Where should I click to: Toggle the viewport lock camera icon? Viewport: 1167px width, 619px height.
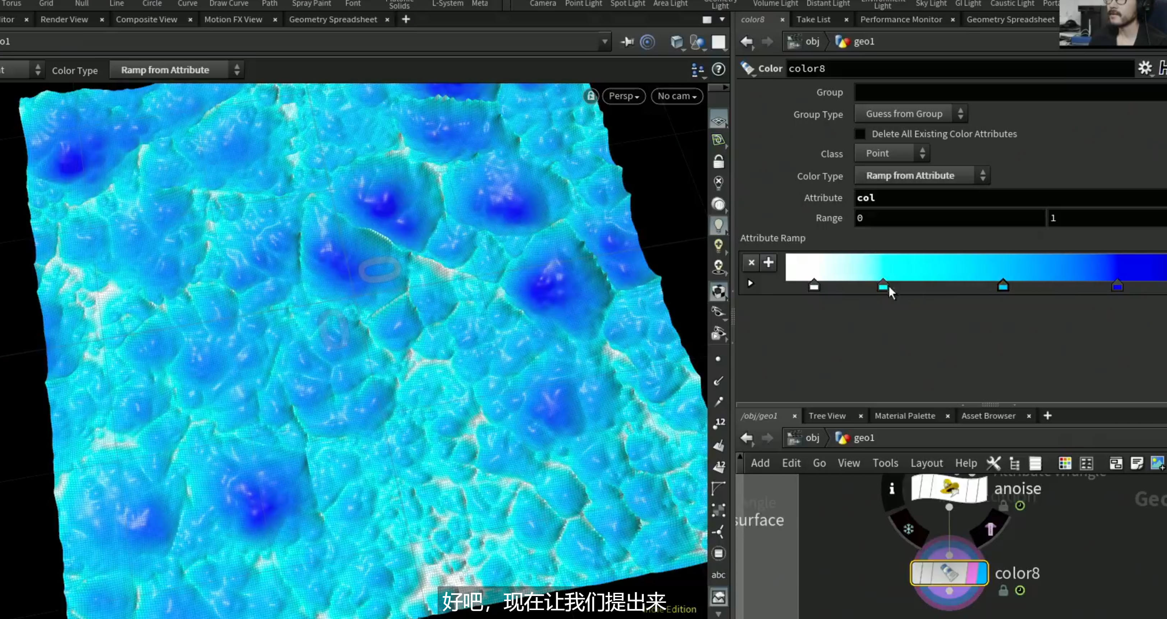[591, 96]
